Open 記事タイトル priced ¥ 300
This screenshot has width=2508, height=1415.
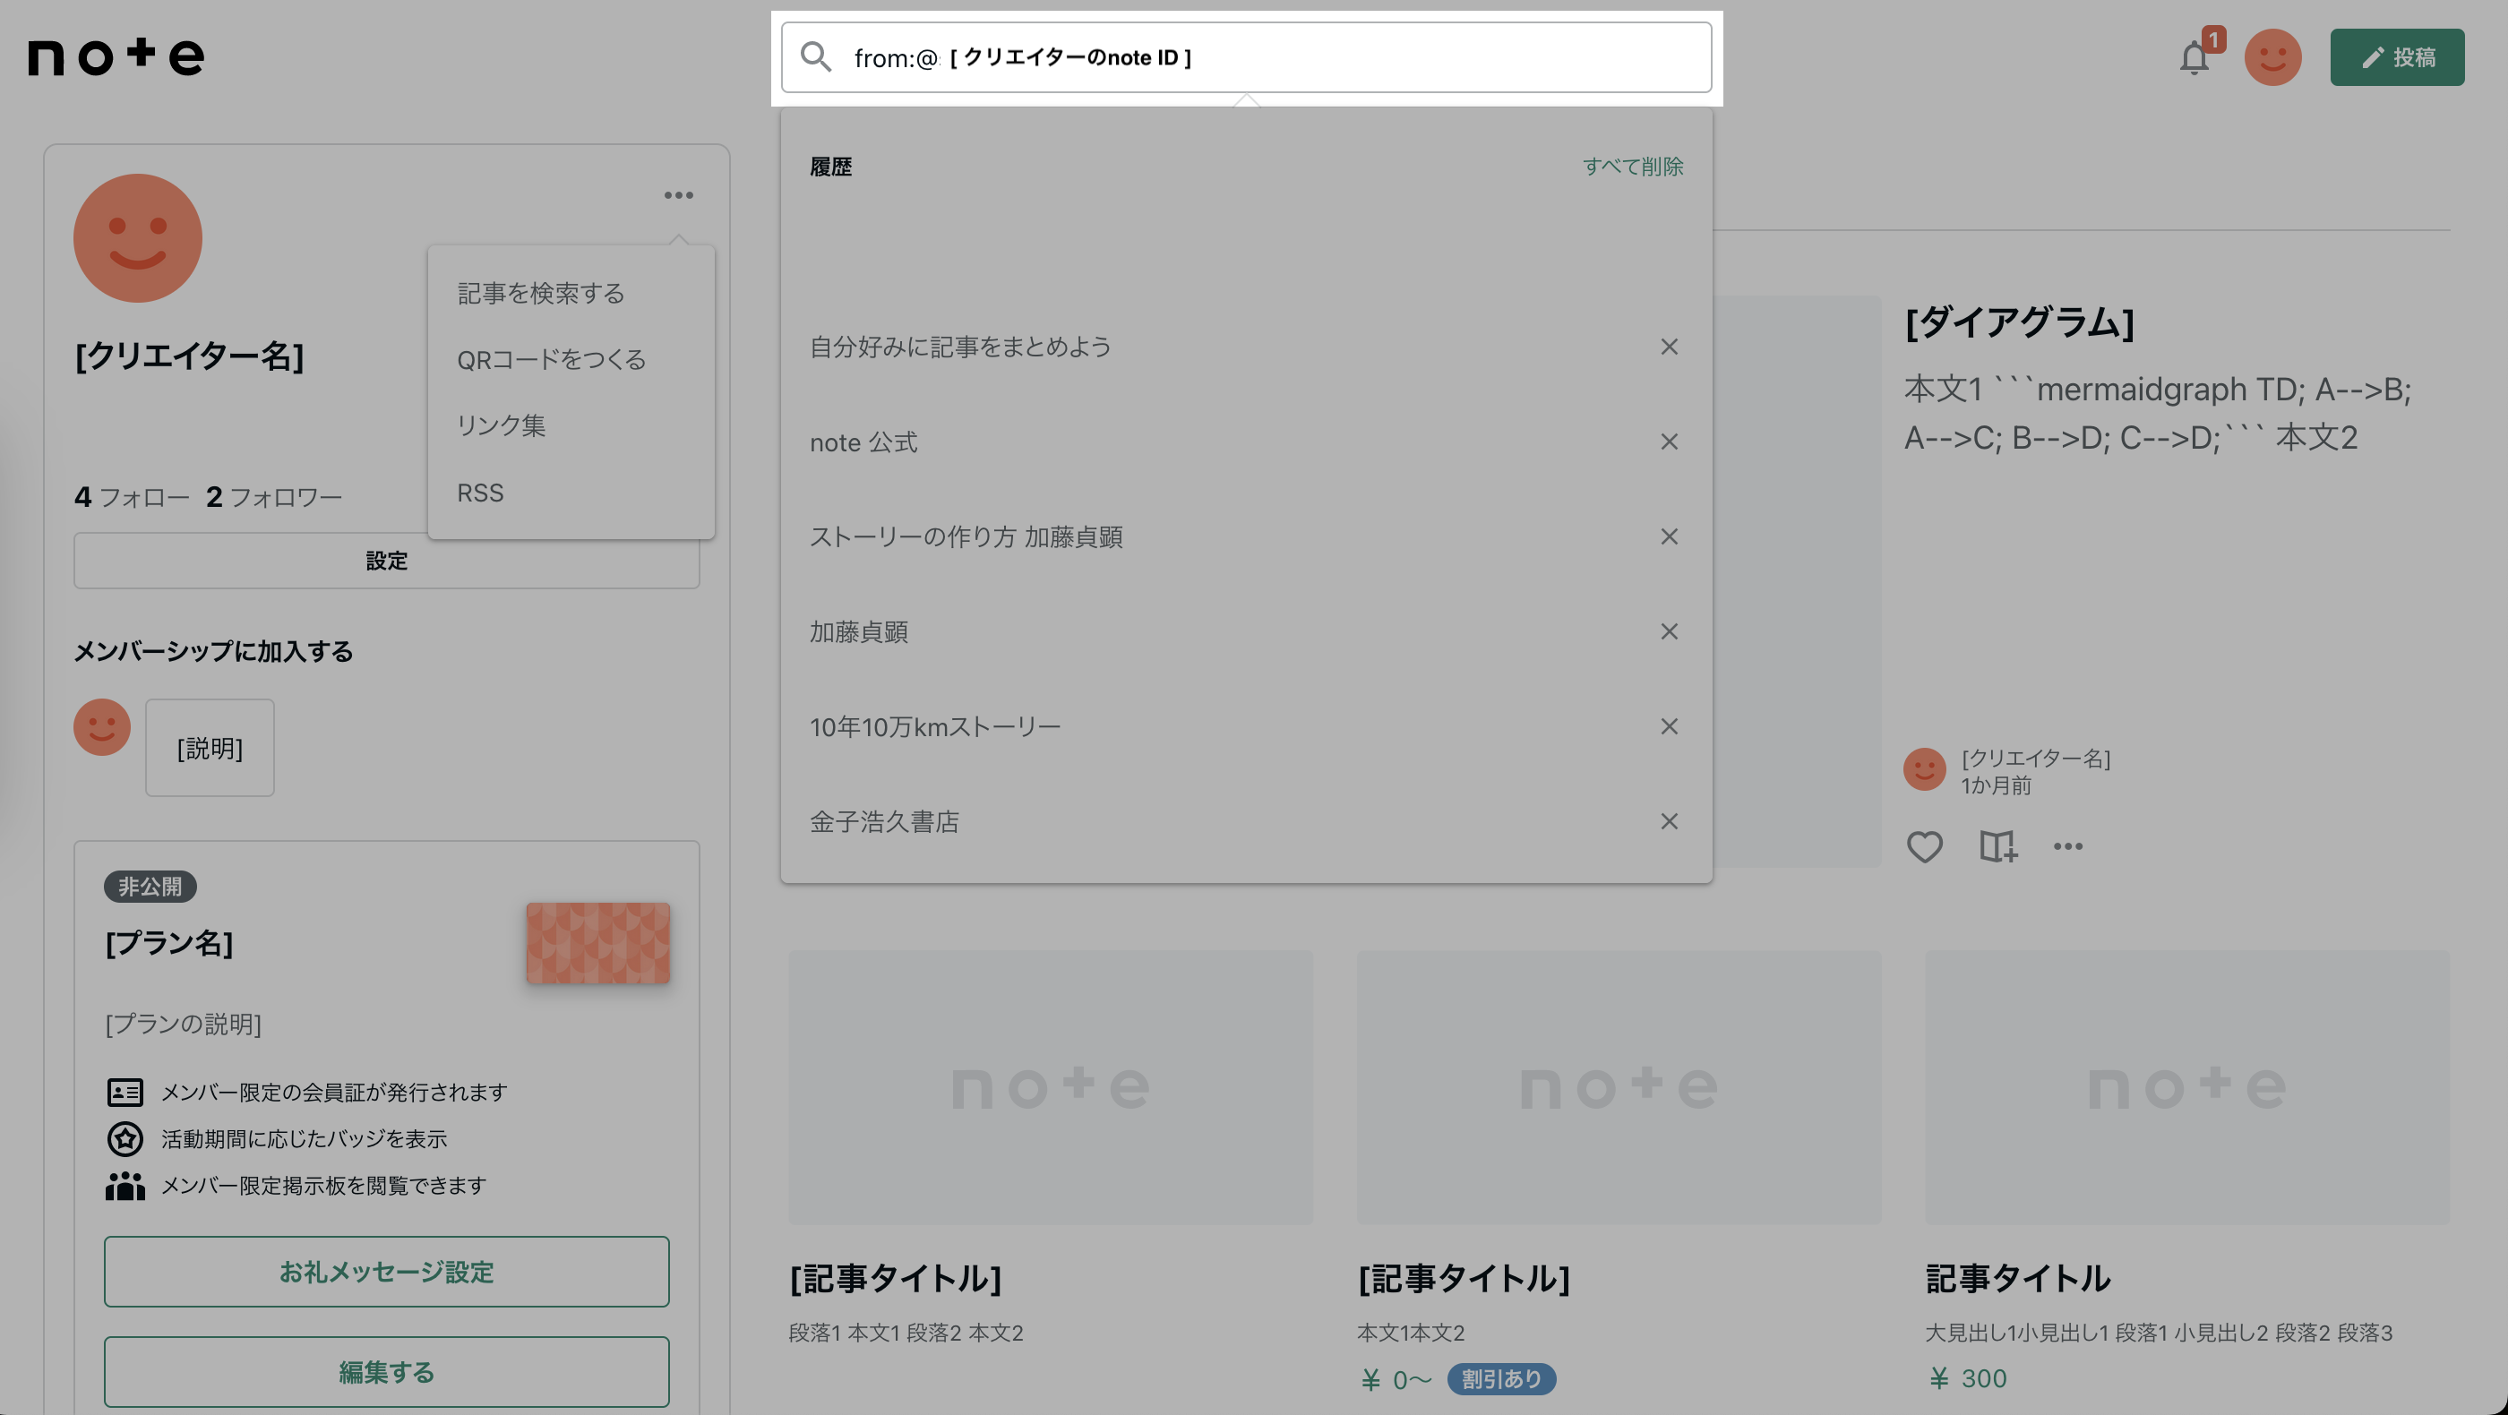point(2018,1278)
